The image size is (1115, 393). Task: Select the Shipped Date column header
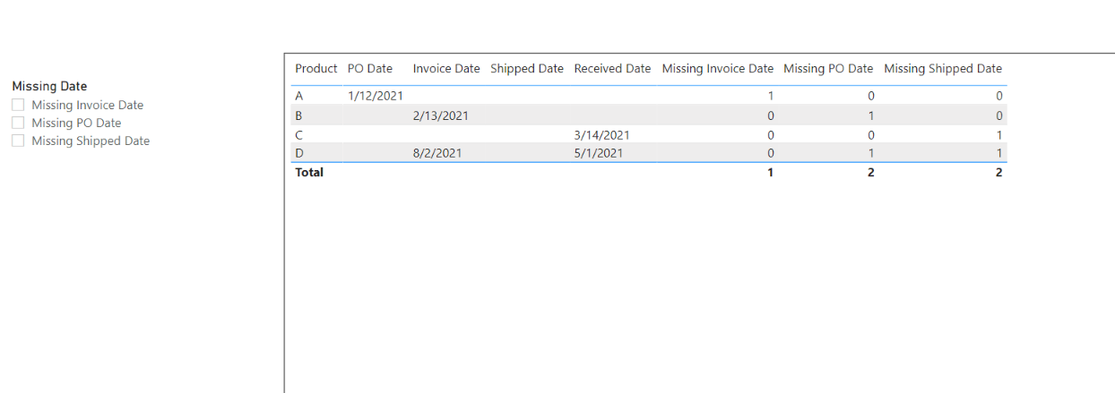coord(527,68)
